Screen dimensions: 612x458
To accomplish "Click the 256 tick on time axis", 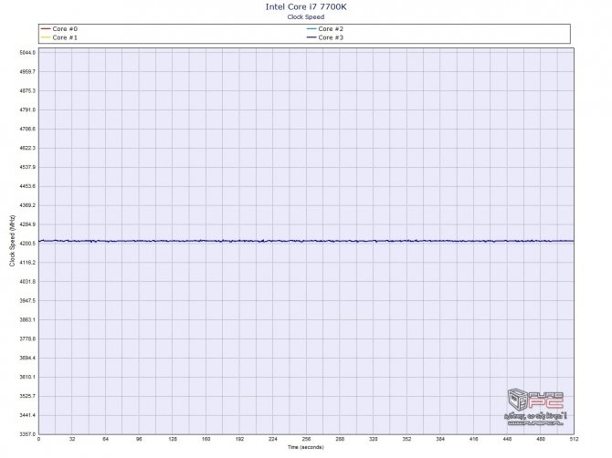I will coord(306,439).
